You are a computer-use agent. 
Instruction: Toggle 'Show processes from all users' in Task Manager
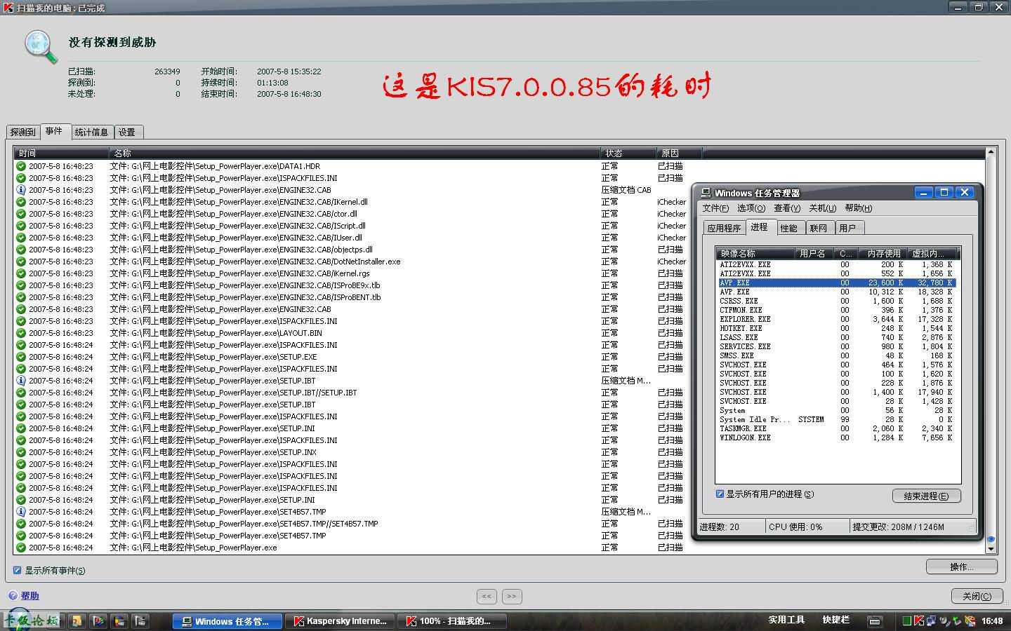[720, 494]
